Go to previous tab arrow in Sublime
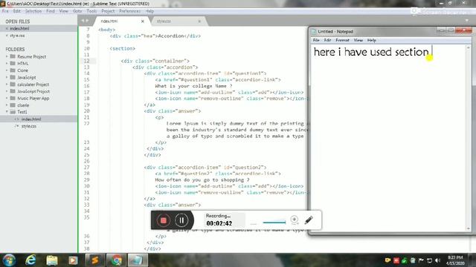 pos(83,21)
